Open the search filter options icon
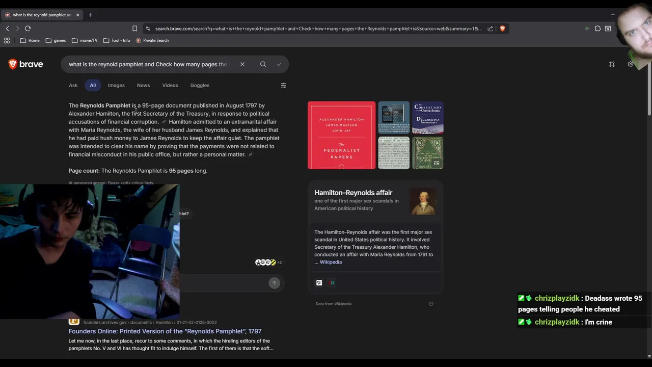The height and width of the screenshot is (367, 652). 284,85
